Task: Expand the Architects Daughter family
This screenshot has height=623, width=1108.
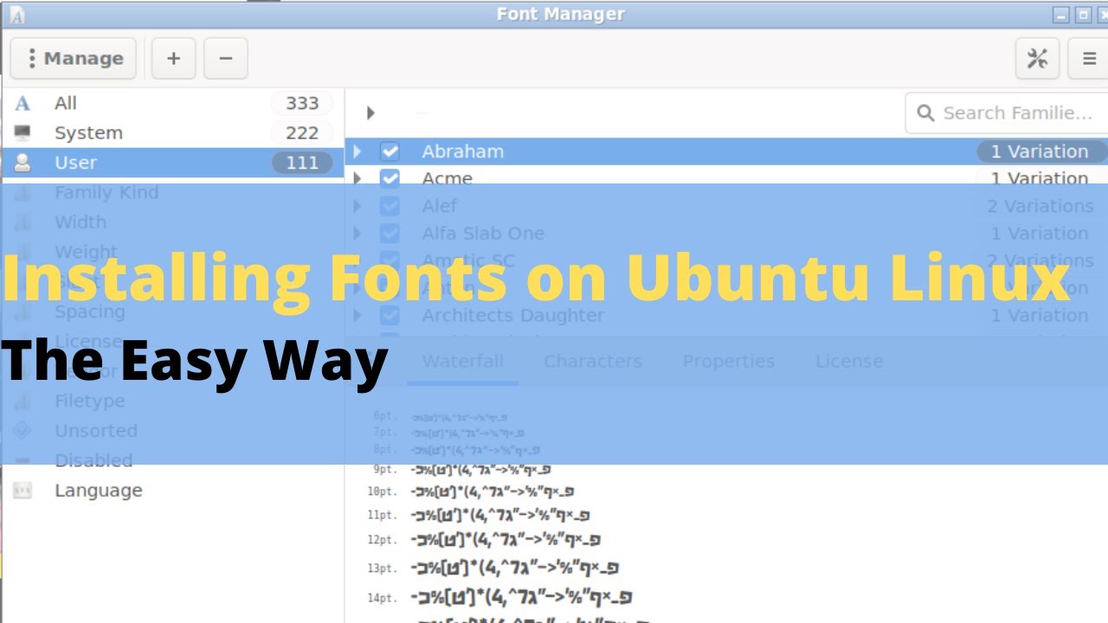Action: click(358, 315)
